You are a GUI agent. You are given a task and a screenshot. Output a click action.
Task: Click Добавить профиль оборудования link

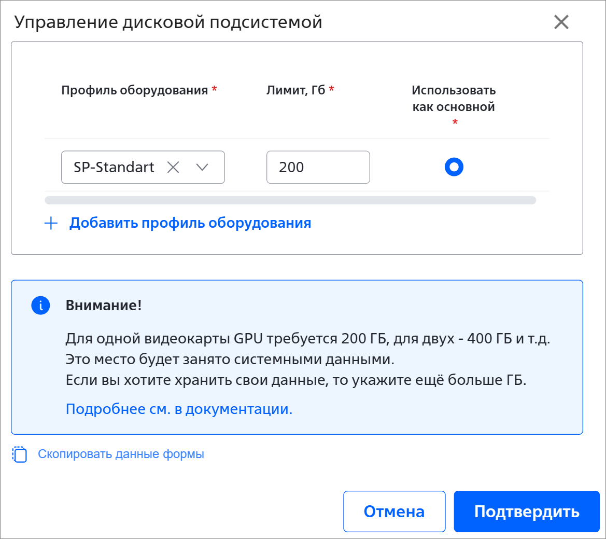click(x=190, y=223)
